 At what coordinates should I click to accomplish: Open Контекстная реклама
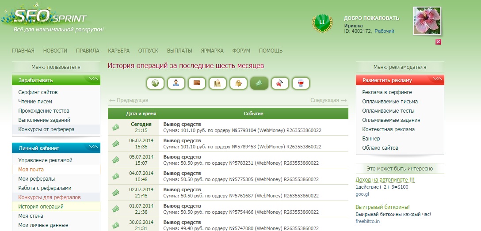[x=388, y=129]
